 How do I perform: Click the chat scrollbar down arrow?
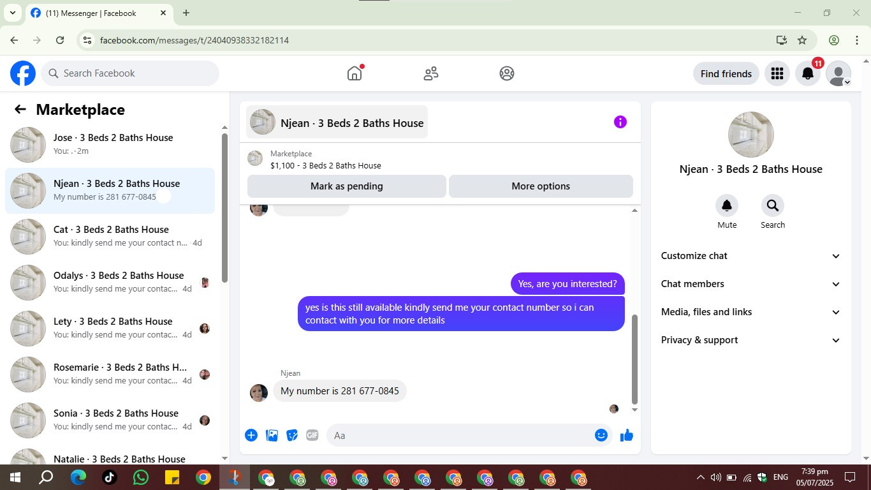[x=634, y=410]
